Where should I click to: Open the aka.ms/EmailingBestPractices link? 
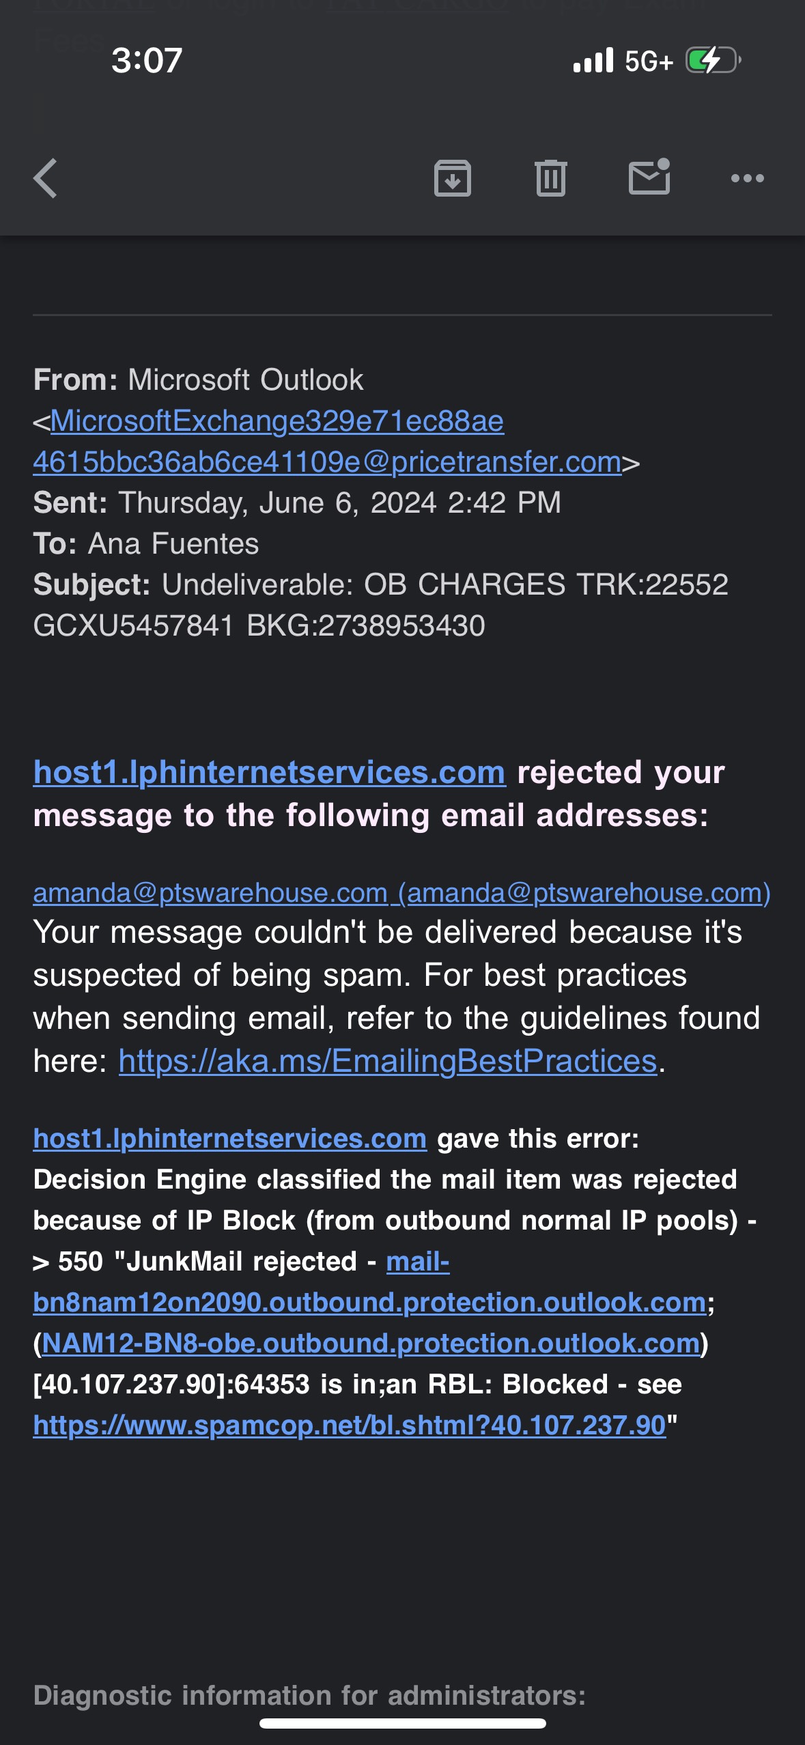388,1061
